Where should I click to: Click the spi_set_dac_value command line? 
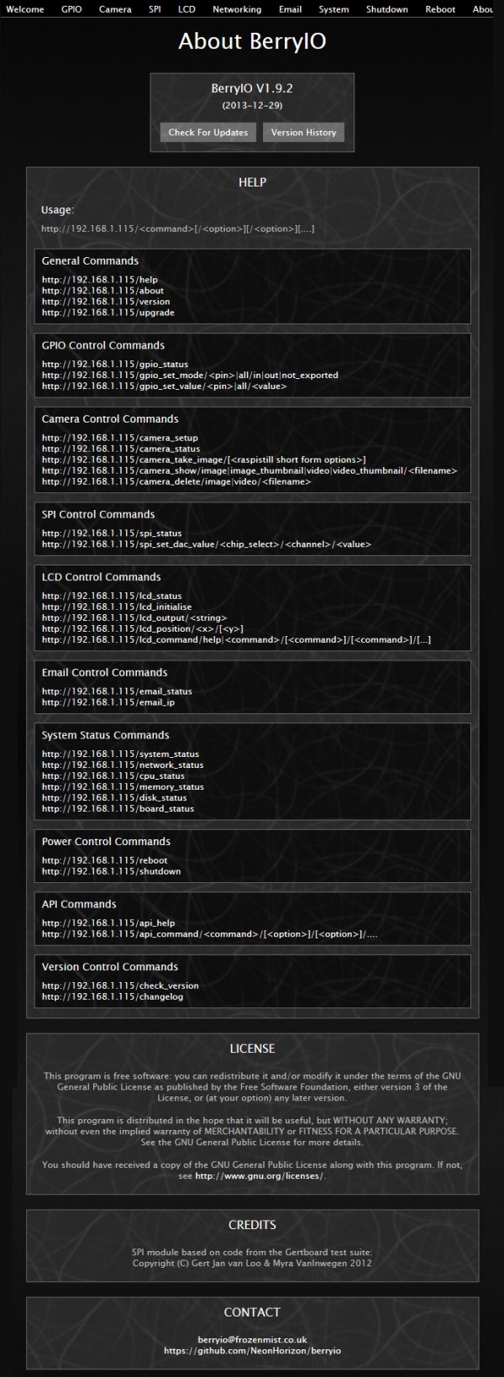(207, 544)
